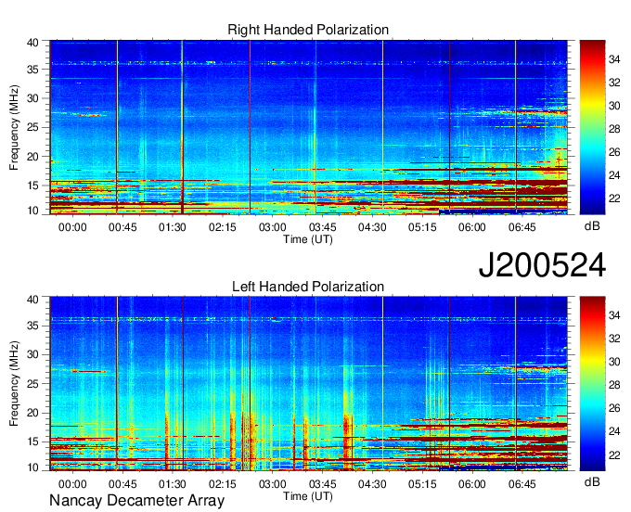Click the 25 MHz tick of the Left Handed plot
Image resolution: width=631 pixels, height=512 pixels.
[32, 384]
